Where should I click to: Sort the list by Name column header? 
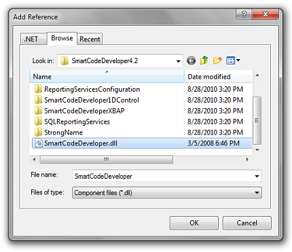pyautogui.click(x=107, y=77)
